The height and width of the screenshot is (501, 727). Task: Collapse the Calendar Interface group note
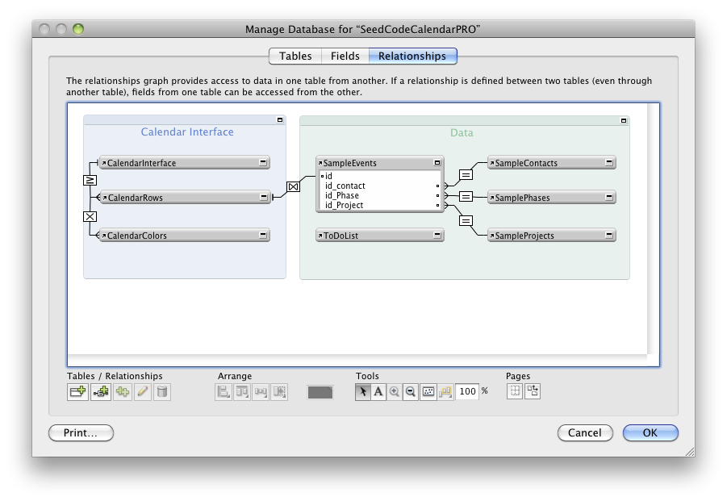click(280, 120)
